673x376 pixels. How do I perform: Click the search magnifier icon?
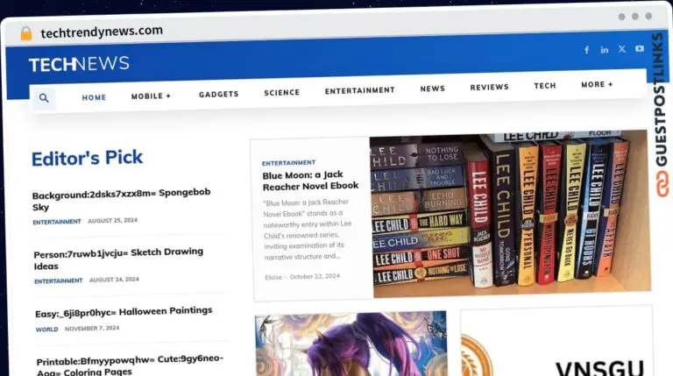pos(44,98)
